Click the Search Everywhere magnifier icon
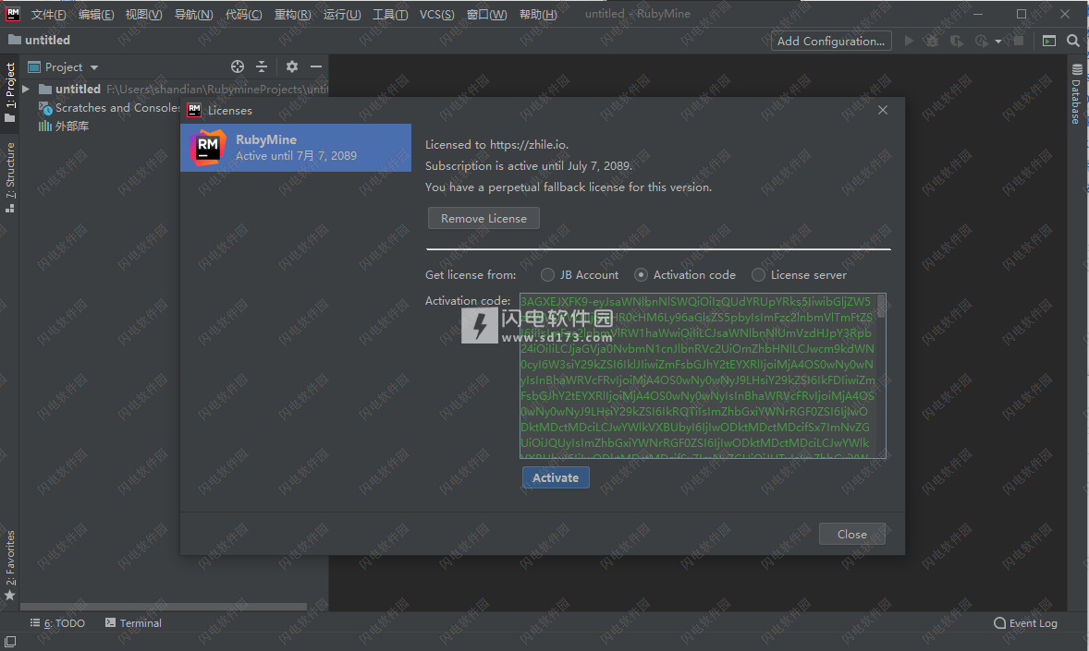 [x=1073, y=41]
